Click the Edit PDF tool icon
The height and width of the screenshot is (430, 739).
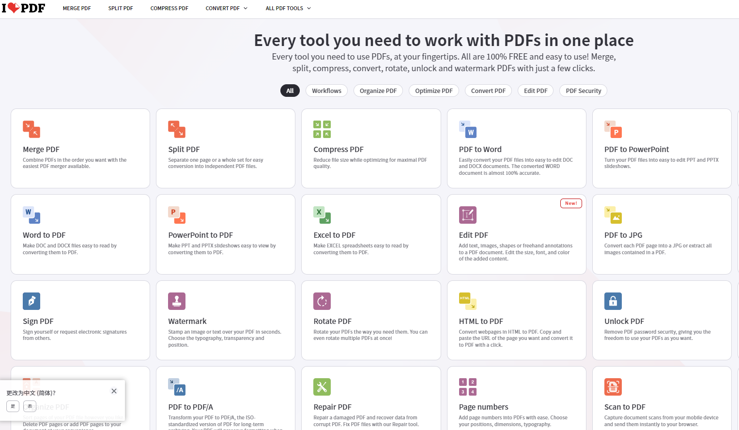[468, 215]
